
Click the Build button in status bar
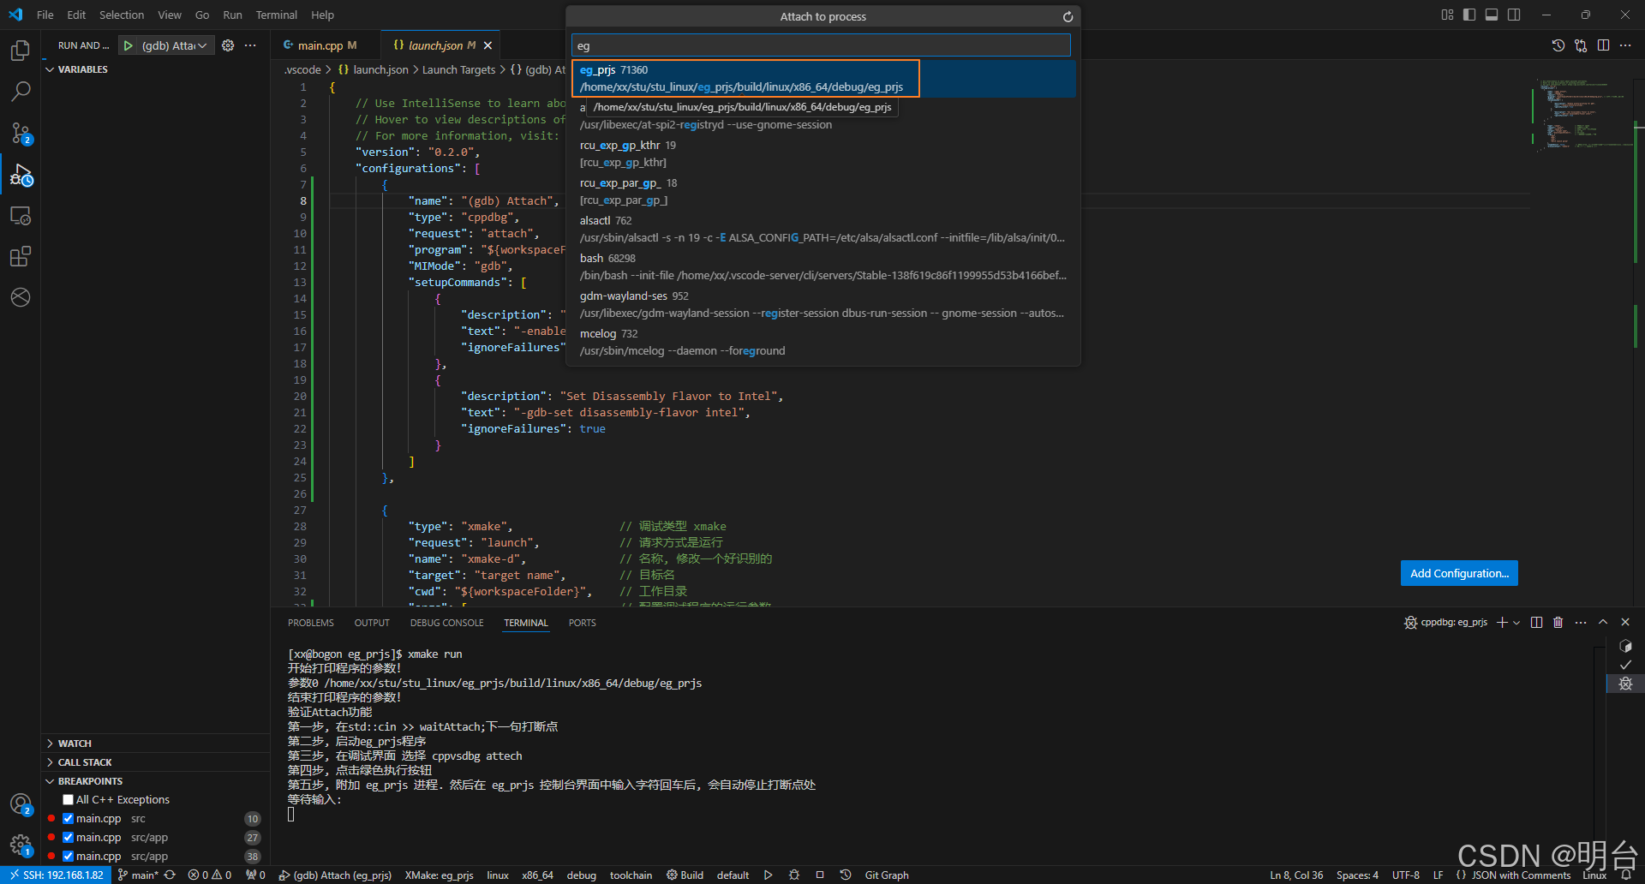[x=685, y=875]
